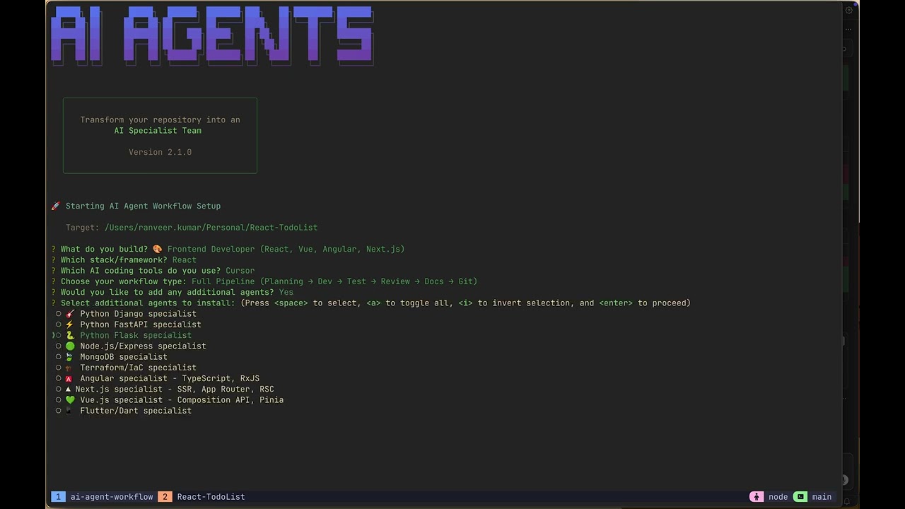Click the 'Flutter/Dart specialist' text
The width and height of the screenshot is (905, 509).
pyautogui.click(x=136, y=411)
